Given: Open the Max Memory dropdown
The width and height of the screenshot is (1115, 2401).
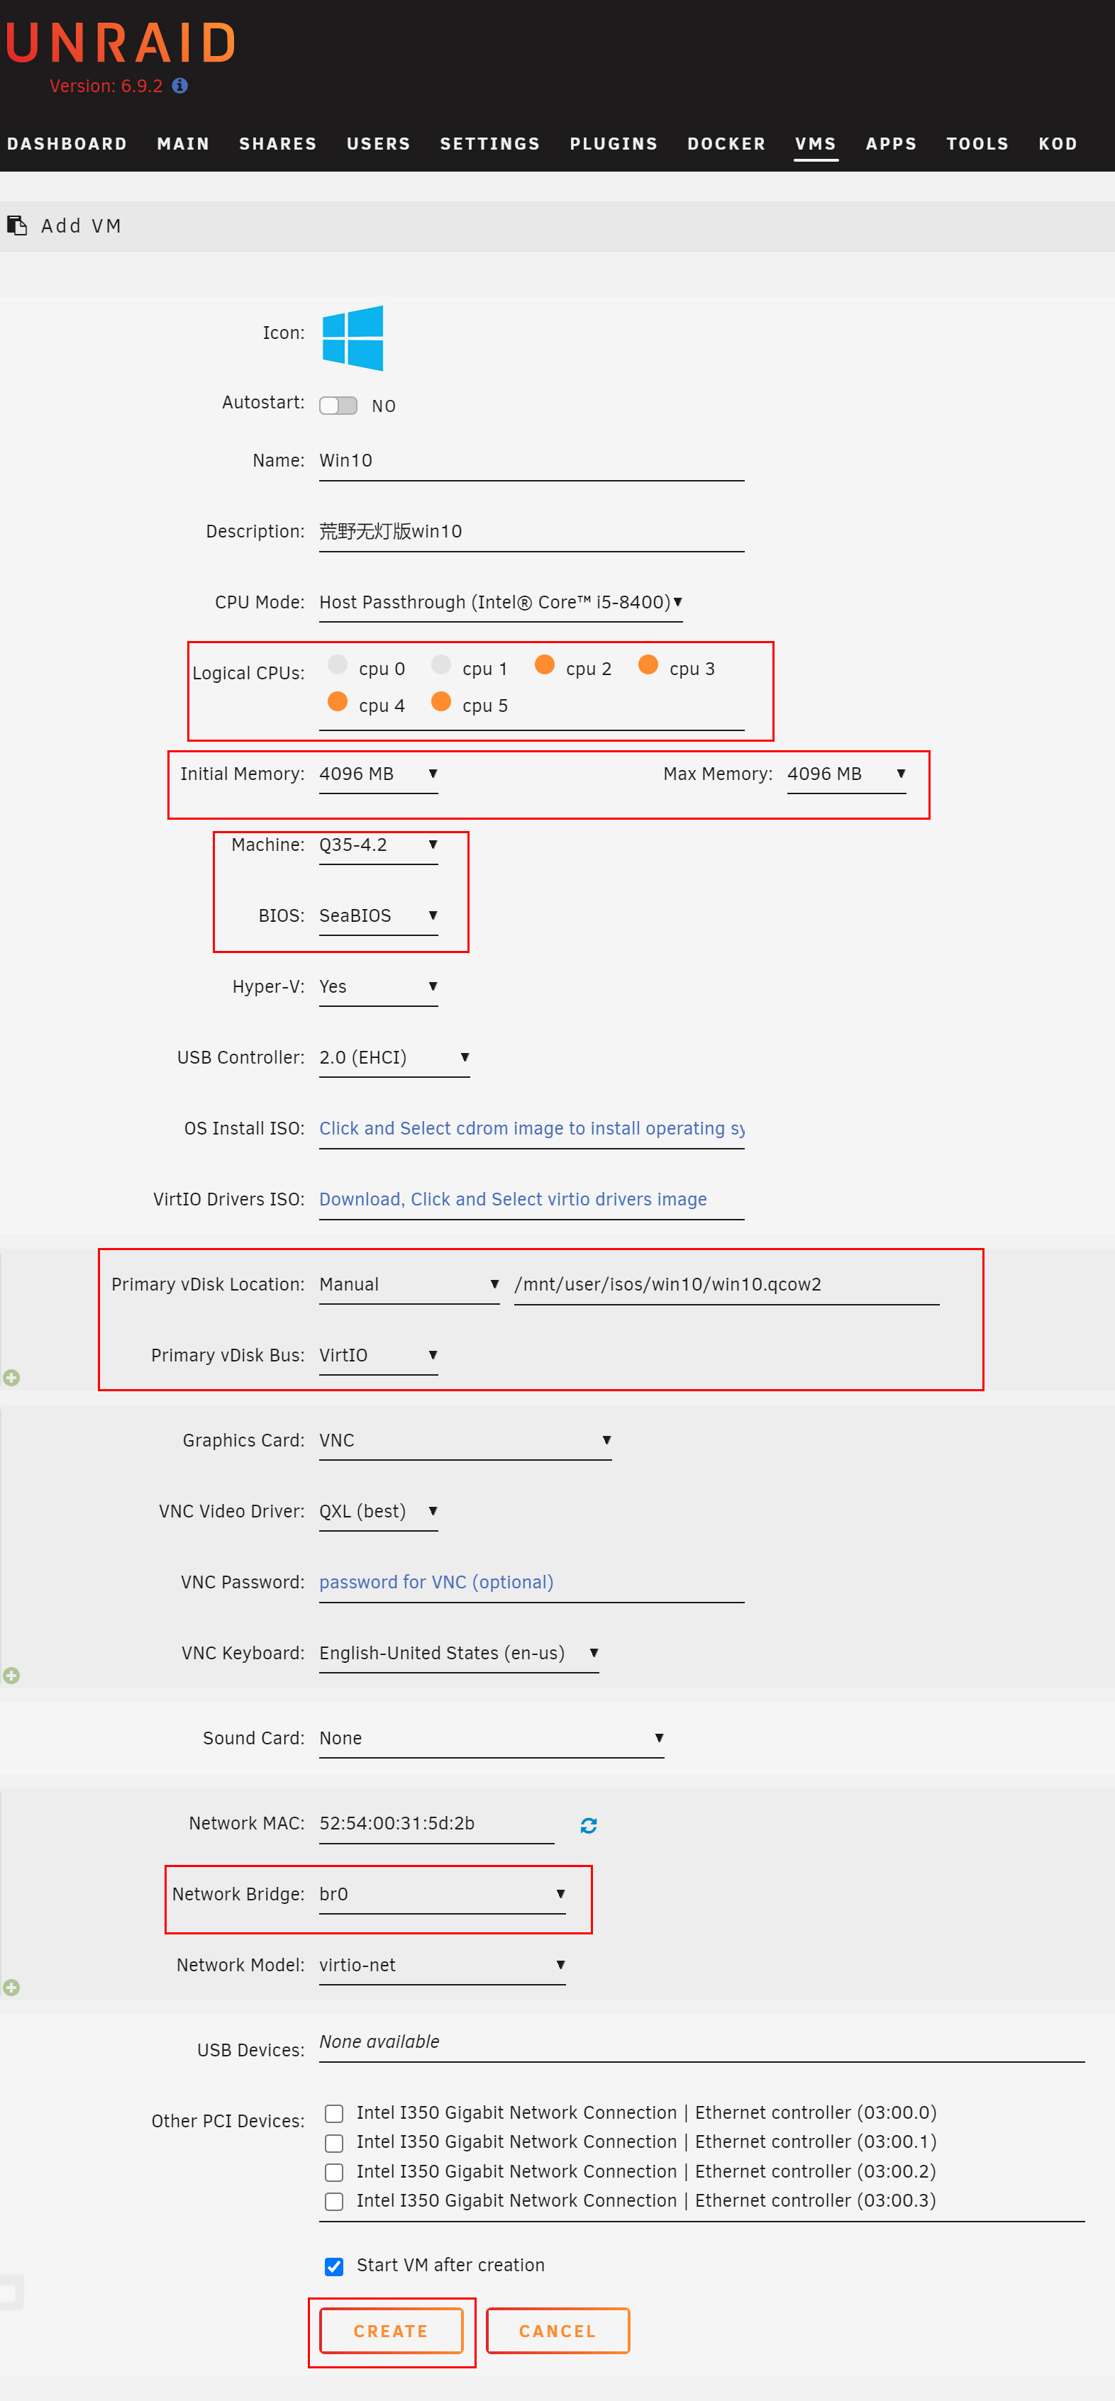Looking at the screenshot, I should [x=846, y=774].
